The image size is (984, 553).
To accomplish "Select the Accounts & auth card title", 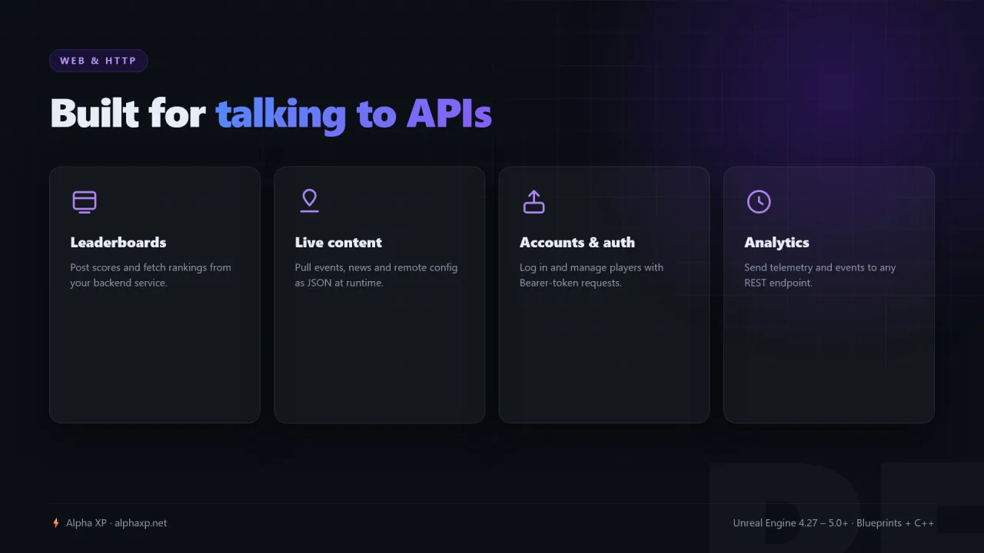I will pos(577,243).
